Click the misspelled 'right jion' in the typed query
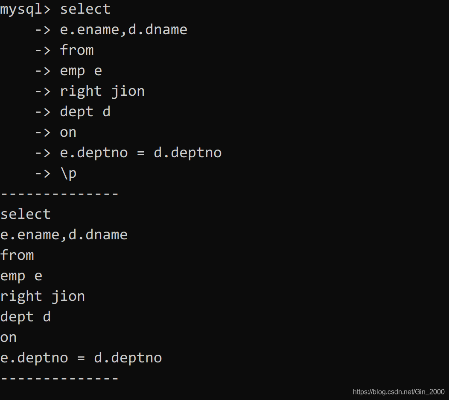Image resolution: width=449 pixels, height=400 pixels. [102, 91]
